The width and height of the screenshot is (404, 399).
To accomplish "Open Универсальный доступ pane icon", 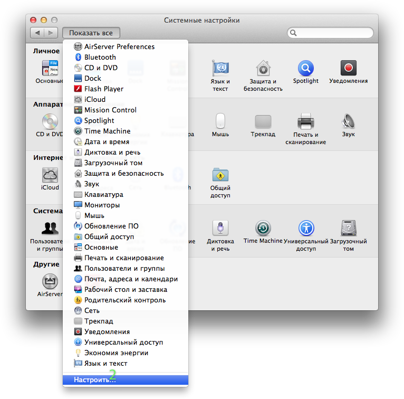I will pyautogui.click(x=306, y=228).
